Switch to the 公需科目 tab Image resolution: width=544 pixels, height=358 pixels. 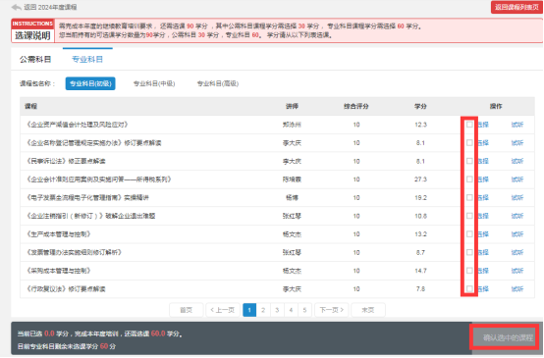[35, 60]
